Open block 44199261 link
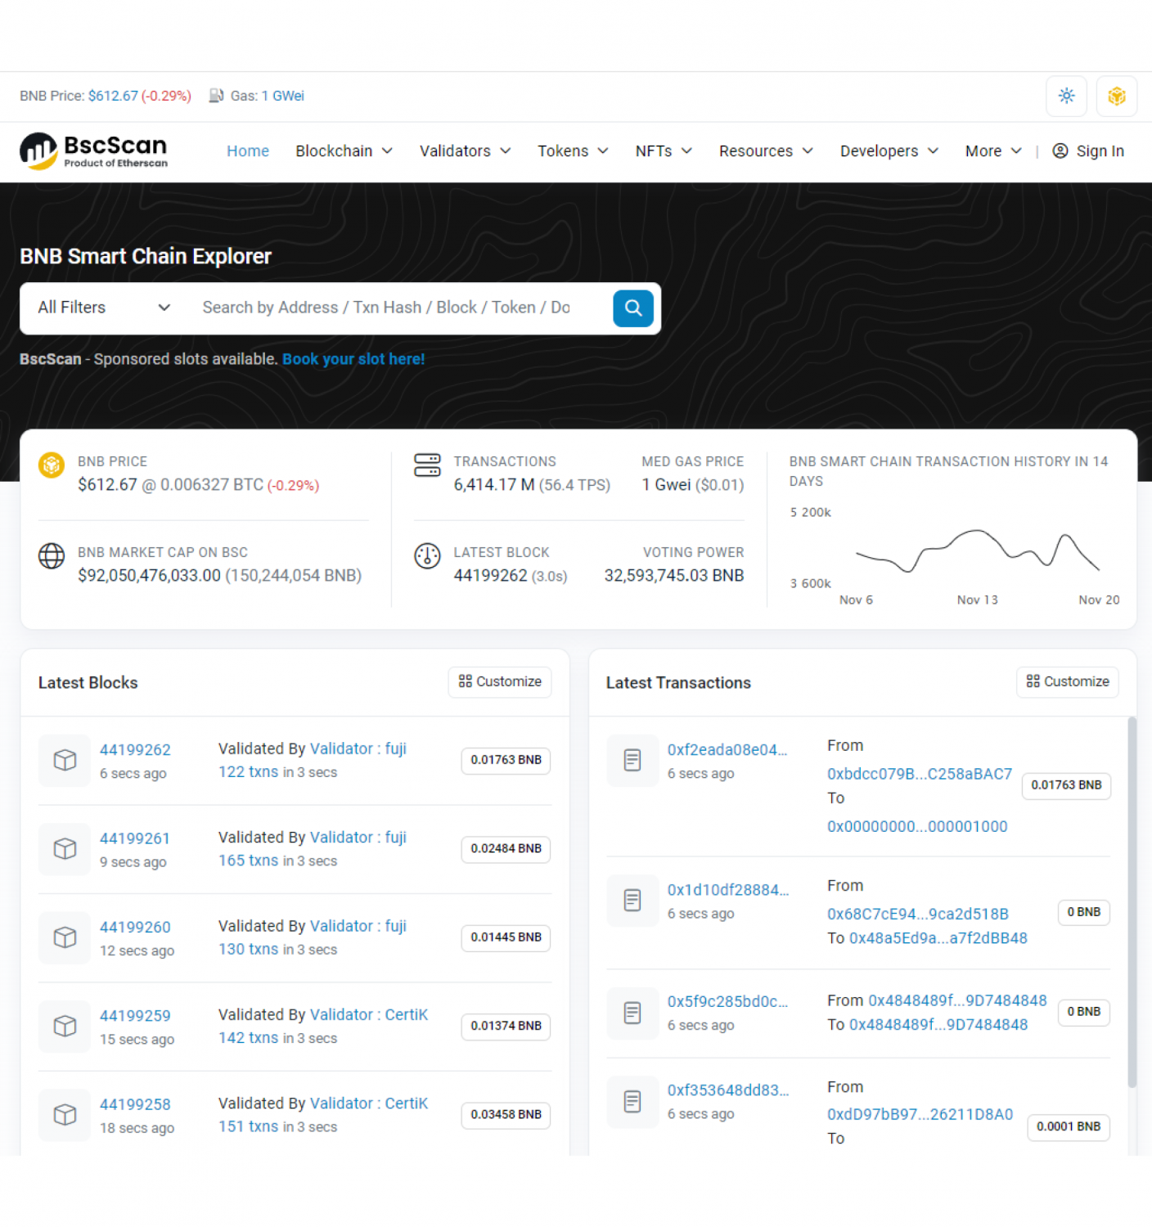Image resolution: width=1152 pixels, height=1227 pixels. pos(135,838)
